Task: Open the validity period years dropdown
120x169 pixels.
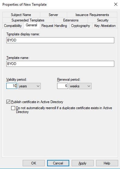Action: [x=29, y=86]
